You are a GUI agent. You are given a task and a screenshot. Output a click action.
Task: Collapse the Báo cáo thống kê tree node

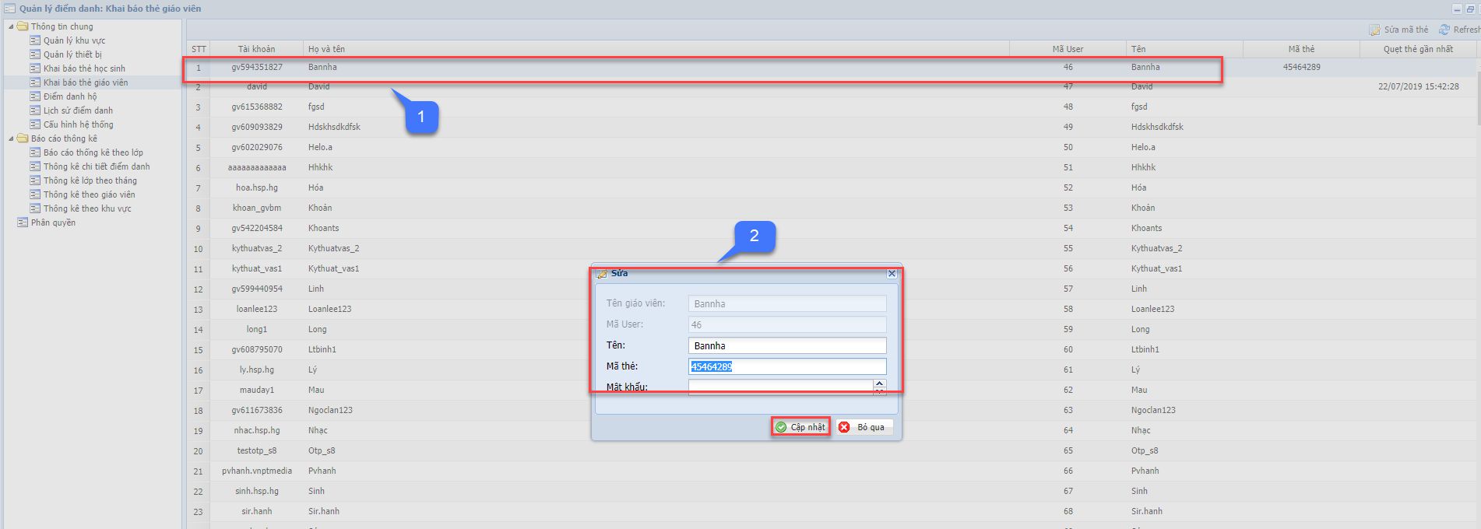[x=11, y=138]
